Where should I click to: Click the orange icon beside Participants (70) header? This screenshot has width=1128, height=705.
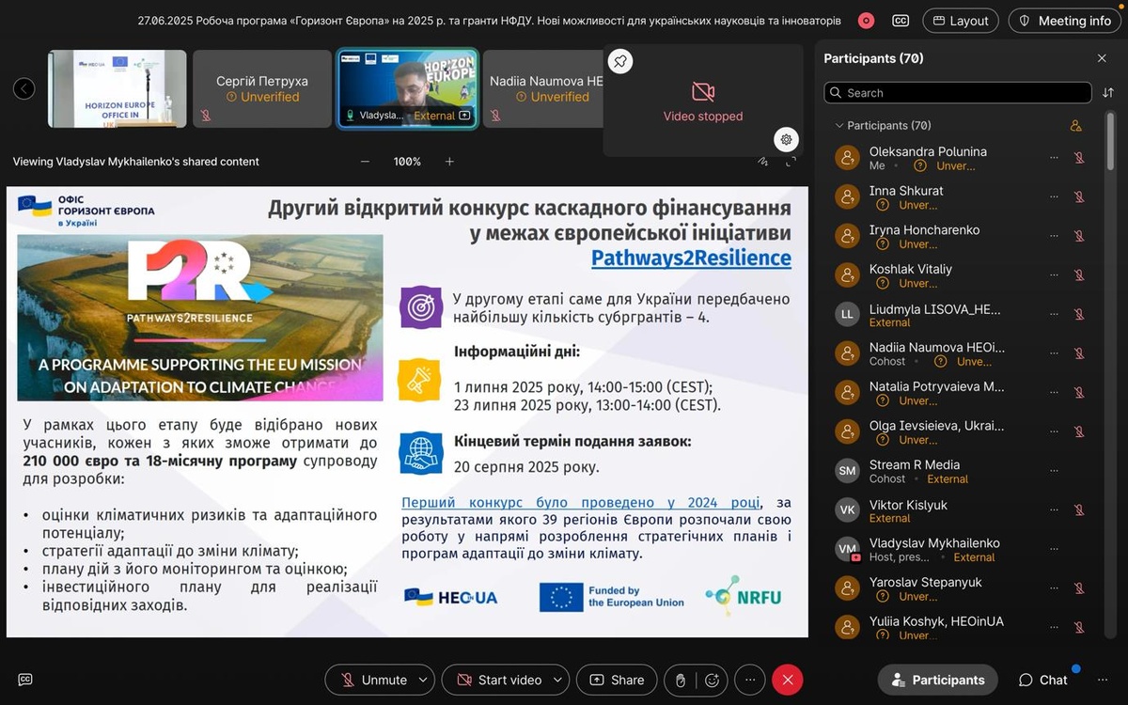(x=1076, y=126)
